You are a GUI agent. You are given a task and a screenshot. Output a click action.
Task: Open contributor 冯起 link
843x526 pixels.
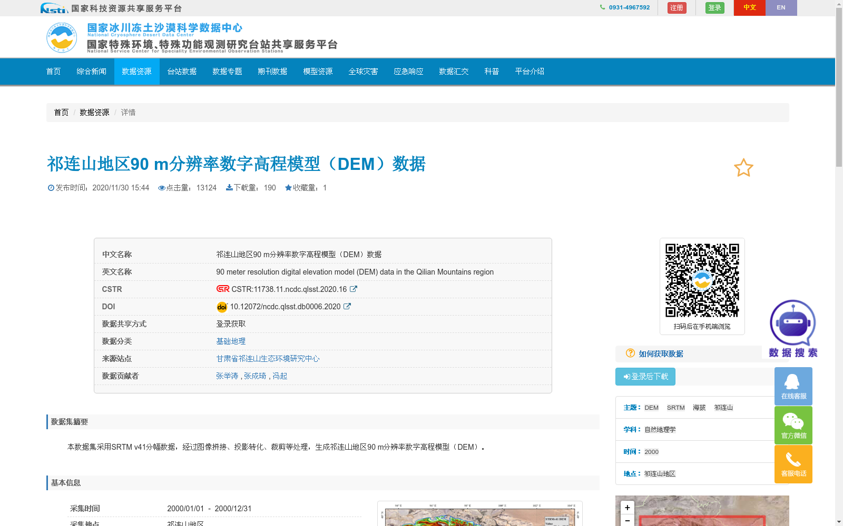point(280,376)
